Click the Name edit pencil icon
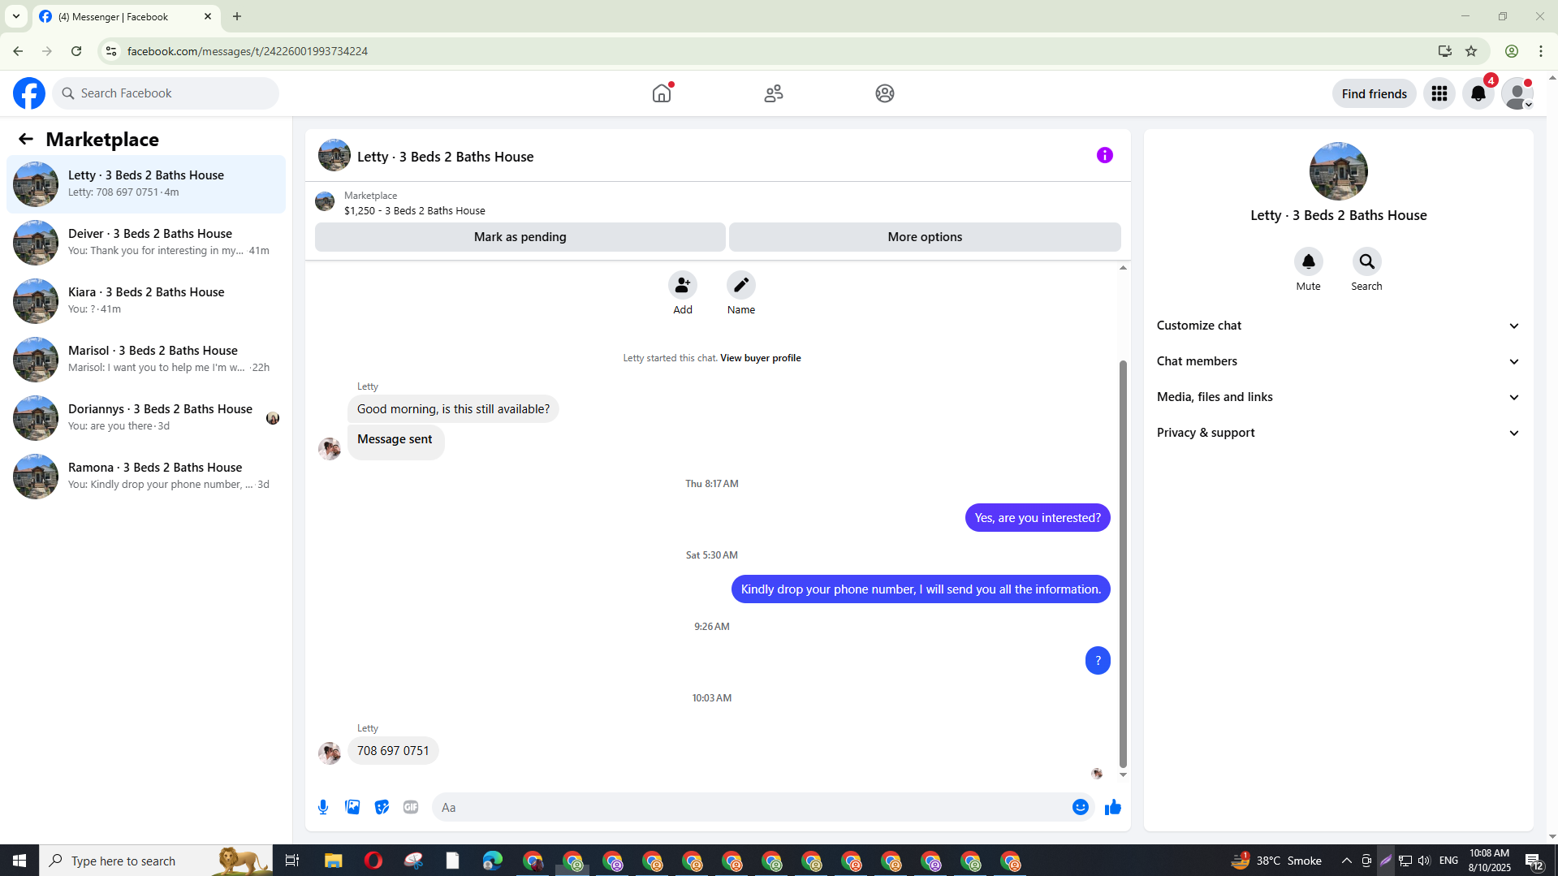Viewport: 1558px width, 876px height. click(741, 285)
